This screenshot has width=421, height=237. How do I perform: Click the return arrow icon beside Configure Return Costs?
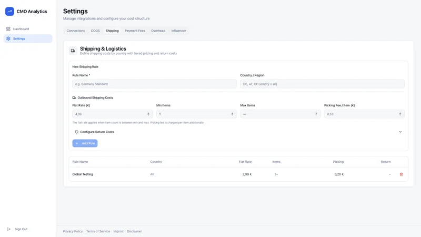(76, 132)
